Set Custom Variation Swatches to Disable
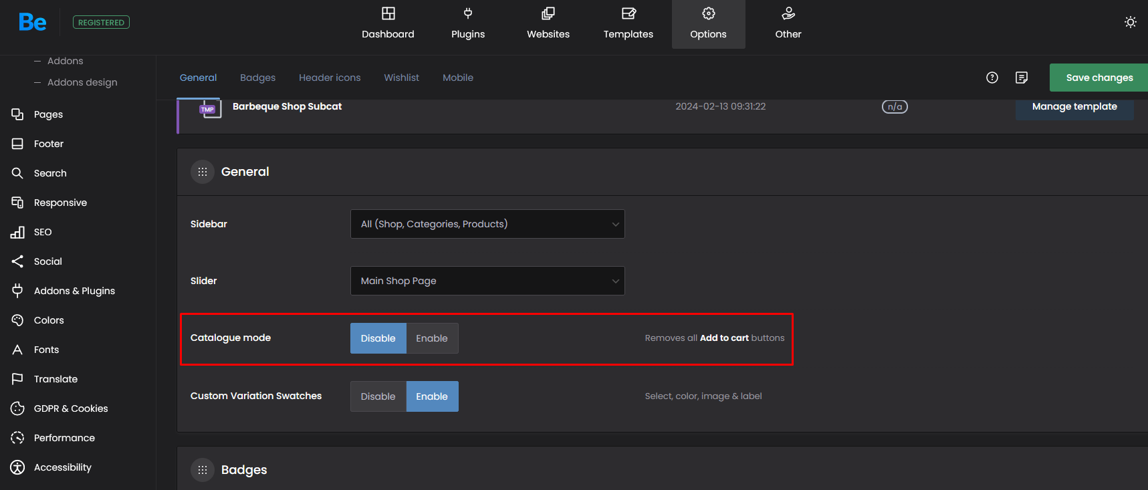The image size is (1148, 490). (378, 396)
